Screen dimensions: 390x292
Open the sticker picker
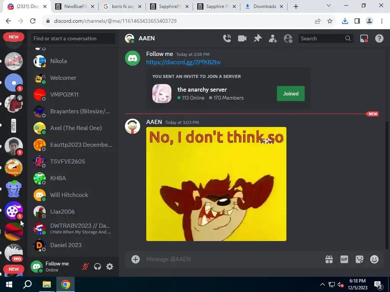tap(360, 259)
